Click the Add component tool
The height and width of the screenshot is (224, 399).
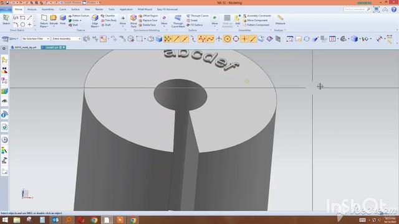238,19
